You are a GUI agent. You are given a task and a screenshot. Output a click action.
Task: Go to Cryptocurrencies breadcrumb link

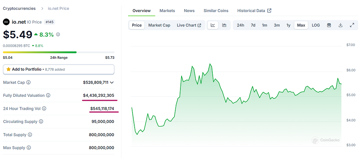point(19,8)
